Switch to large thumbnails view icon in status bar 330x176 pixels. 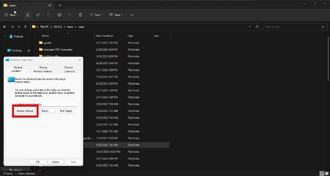tap(327, 173)
